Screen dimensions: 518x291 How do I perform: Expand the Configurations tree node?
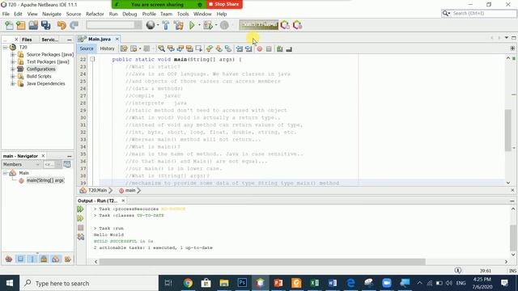tap(13, 69)
